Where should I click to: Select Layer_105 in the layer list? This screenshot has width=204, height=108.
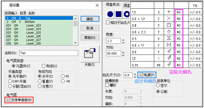pos(39,33)
